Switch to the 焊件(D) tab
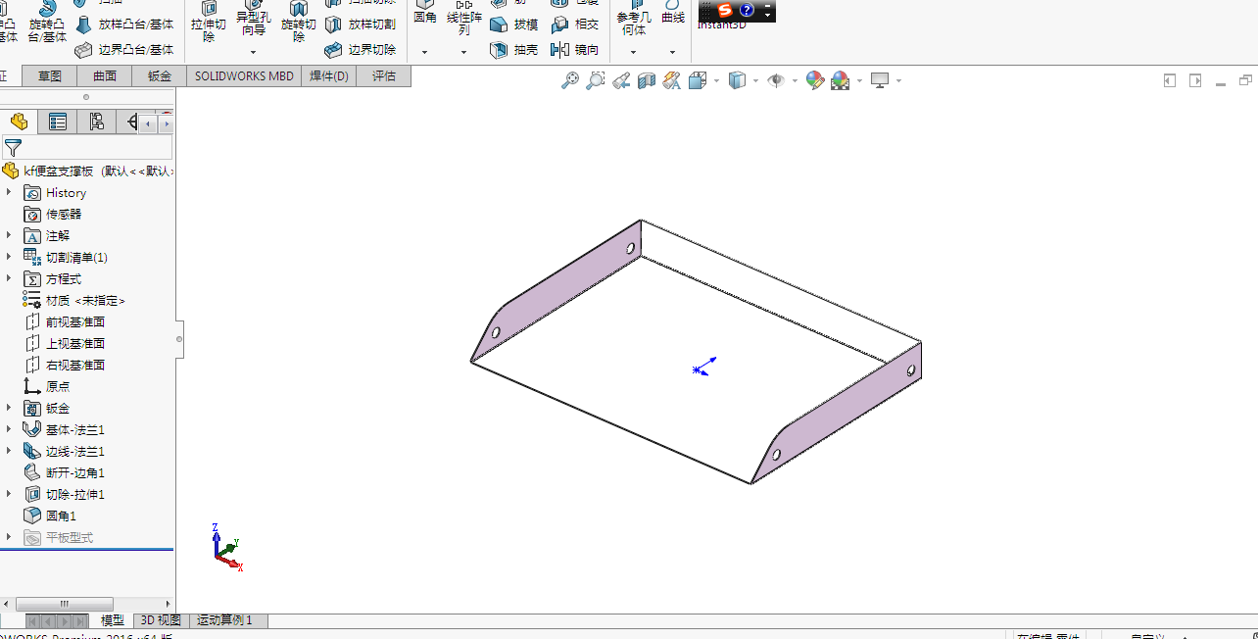The height and width of the screenshot is (639, 1258). coord(328,76)
